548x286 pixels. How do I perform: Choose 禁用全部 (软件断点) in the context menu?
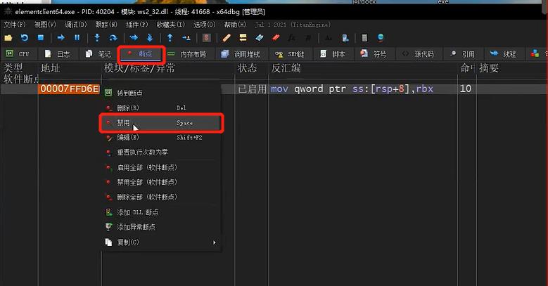click(146, 182)
